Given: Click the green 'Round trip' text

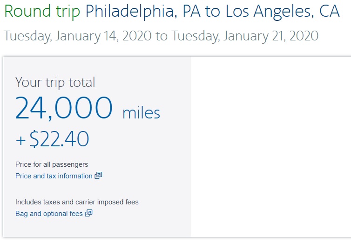Looking at the screenshot, I should point(43,11).
